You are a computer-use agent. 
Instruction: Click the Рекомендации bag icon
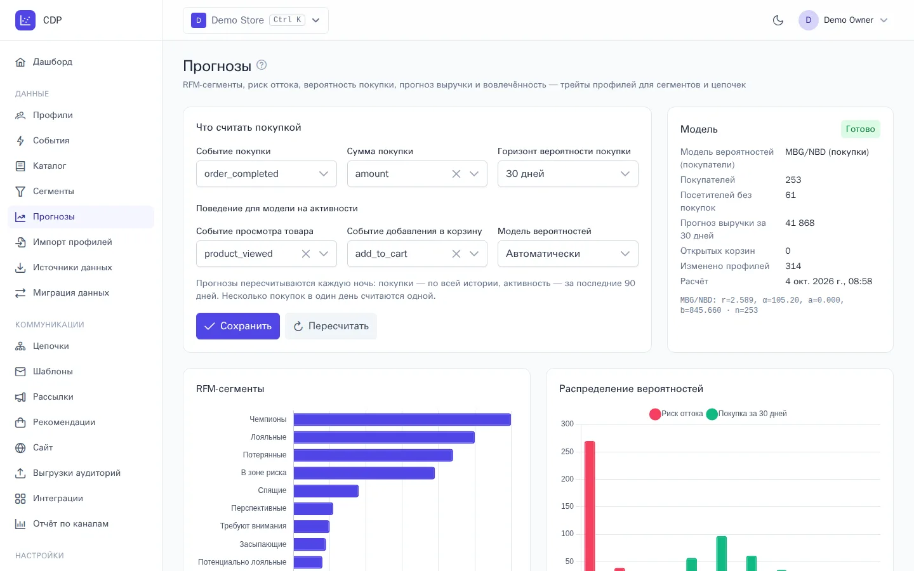(20, 423)
